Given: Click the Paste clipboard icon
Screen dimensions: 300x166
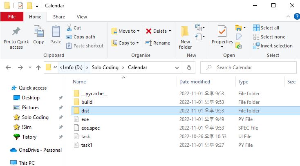Looking at the screenshot, I should pos(56,31).
